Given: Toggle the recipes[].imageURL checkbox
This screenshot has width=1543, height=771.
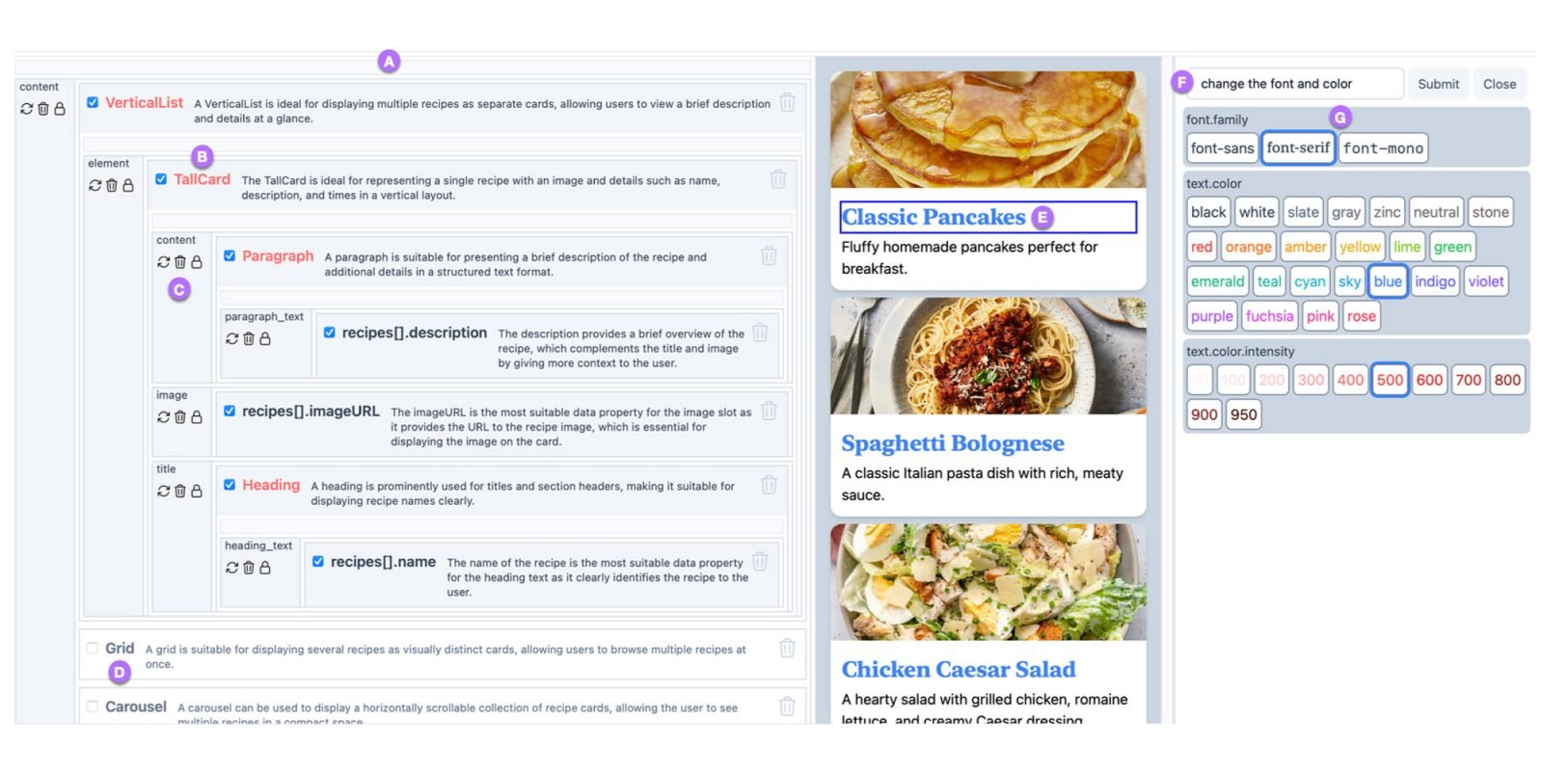Looking at the screenshot, I should [230, 411].
